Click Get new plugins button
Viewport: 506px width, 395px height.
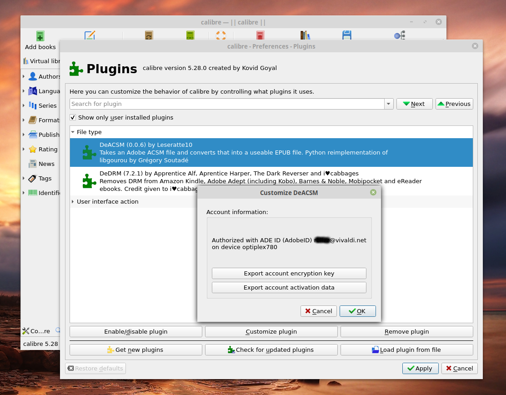pyautogui.click(x=136, y=350)
